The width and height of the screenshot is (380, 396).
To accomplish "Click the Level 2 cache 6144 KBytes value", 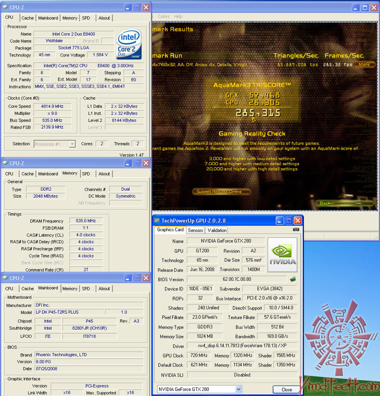I will 124,120.
